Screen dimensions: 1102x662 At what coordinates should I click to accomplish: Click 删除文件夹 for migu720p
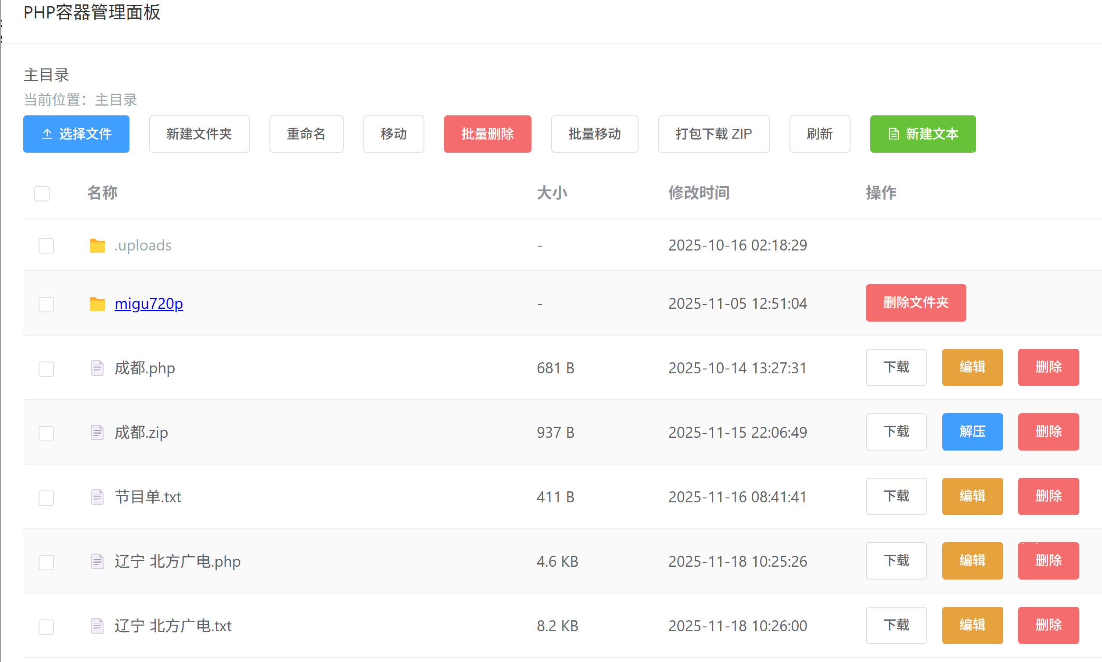click(x=915, y=303)
